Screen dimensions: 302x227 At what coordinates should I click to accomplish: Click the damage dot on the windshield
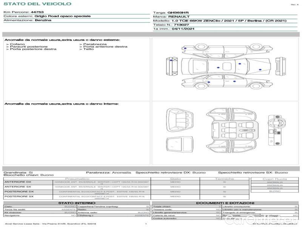240,64
